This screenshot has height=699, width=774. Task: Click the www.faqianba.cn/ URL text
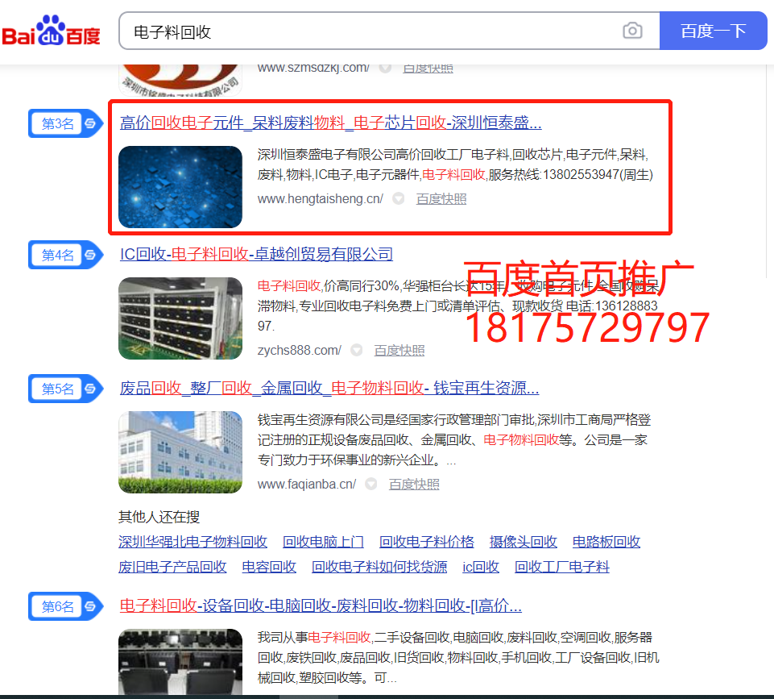[307, 484]
